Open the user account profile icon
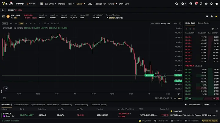This screenshot has height=123, width=220. pos(191,4)
